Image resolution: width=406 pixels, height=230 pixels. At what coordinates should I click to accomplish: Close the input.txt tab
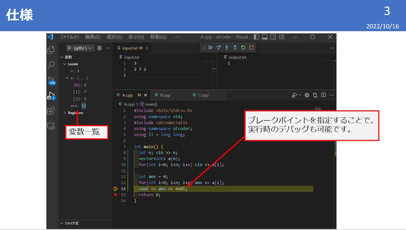tap(147, 48)
